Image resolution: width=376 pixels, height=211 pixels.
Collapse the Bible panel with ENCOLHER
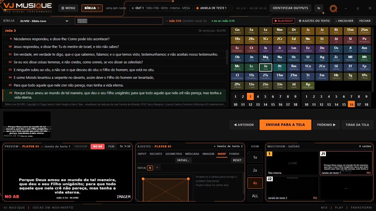pos(344,21)
